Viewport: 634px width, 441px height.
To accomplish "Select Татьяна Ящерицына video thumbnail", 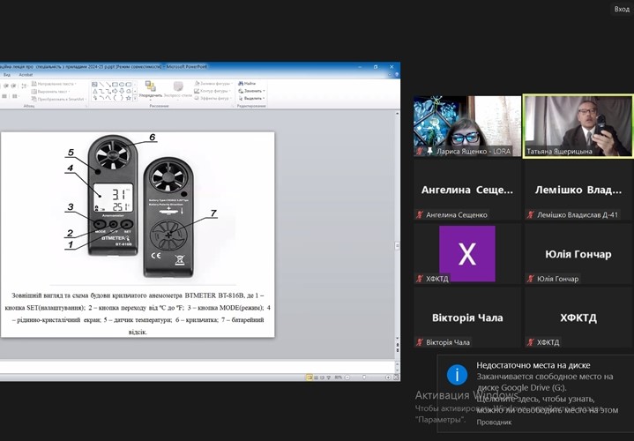I will click(x=578, y=125).
